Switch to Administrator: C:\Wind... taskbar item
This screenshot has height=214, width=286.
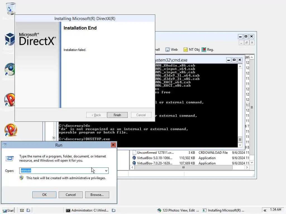(87, 210)
